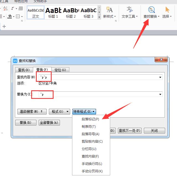Apply the 标题 2 heading style
This screenshot has height=182, width=177.
[71, 12]
